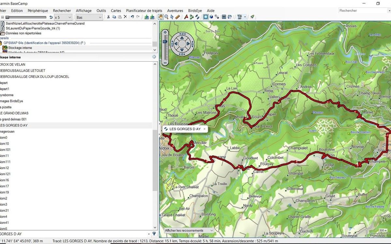This screenshot has width=391, height=244.
Task: Open the list options gear icon
Action: [x=154, y=57]
